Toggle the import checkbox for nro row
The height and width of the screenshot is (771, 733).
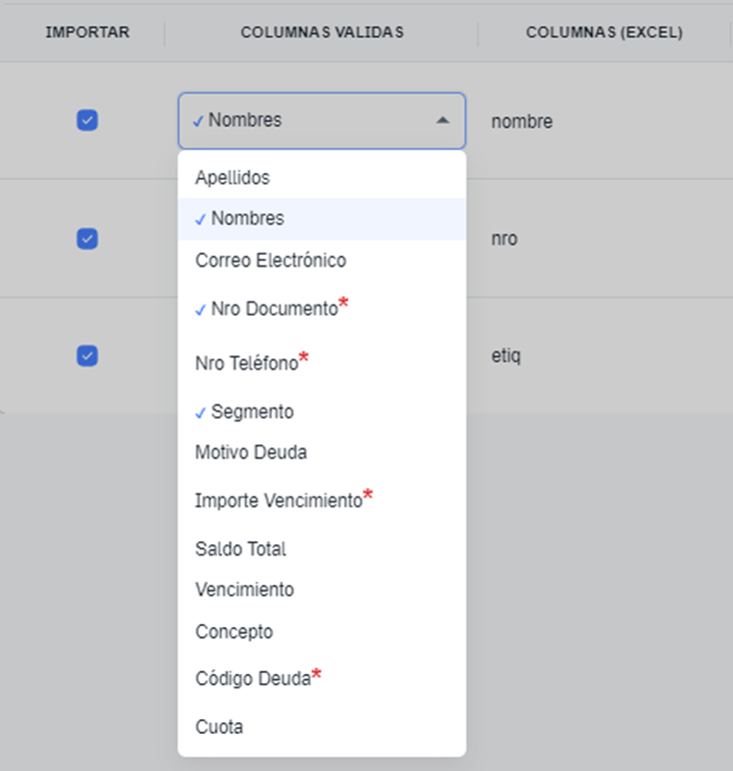click(x=88, y=239)
